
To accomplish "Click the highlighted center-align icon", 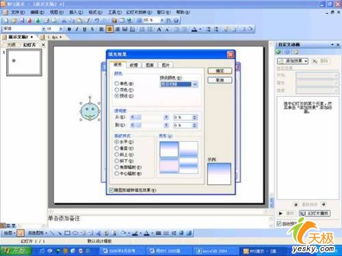I will pos(109,29).
